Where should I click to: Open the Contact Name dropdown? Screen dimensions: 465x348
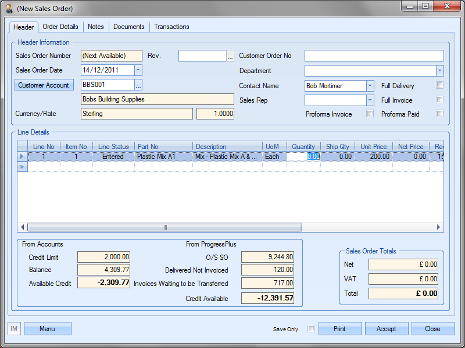[370, 85]
